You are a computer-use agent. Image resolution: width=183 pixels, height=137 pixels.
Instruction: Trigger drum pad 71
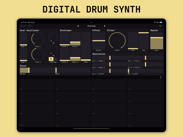146,109
